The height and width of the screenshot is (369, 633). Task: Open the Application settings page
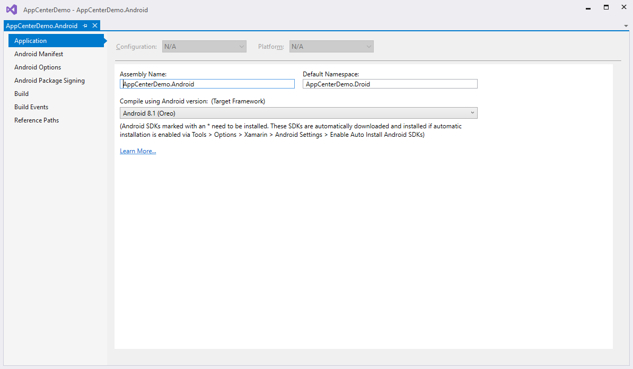pyautogui.click(x=31, y=41)
